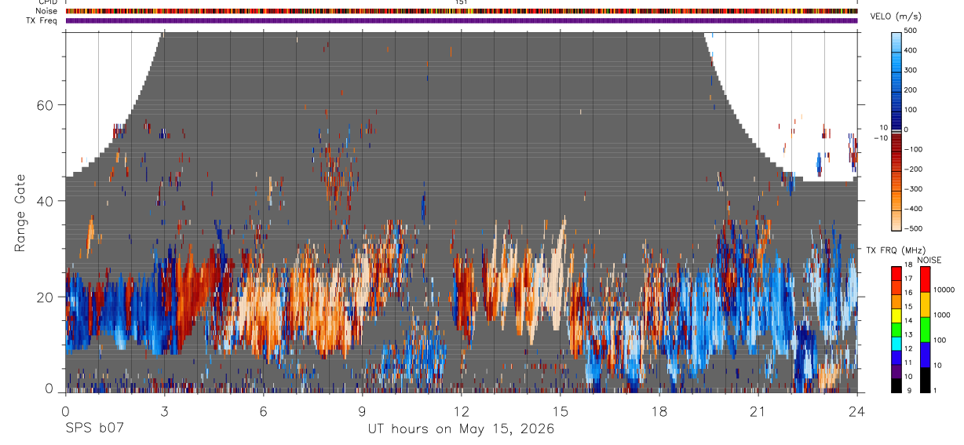
Task: Click the yellow segment of the NOISE scale
Action: click(925, 305)
